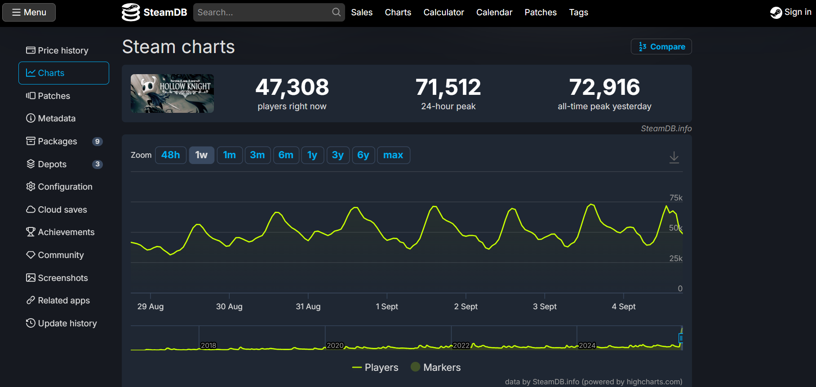Click the Steam logo next to Sign in
Viewport: 816px width, 387px height.
coord(776,13)
